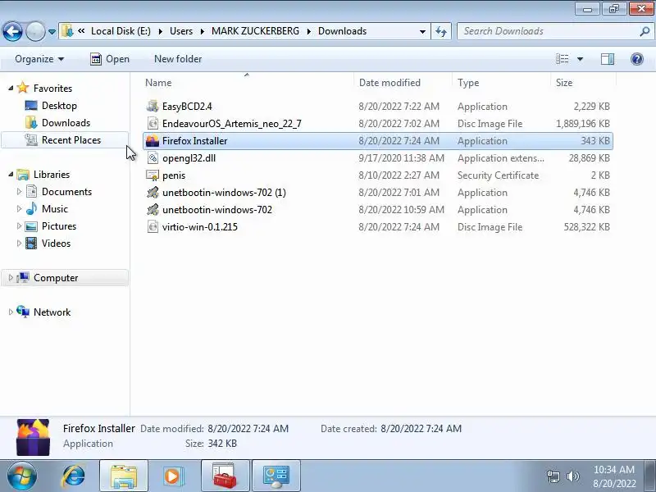Click the Refresh button beside the address bar
This screenshot has width=656, height=492.
pos(441,31)
